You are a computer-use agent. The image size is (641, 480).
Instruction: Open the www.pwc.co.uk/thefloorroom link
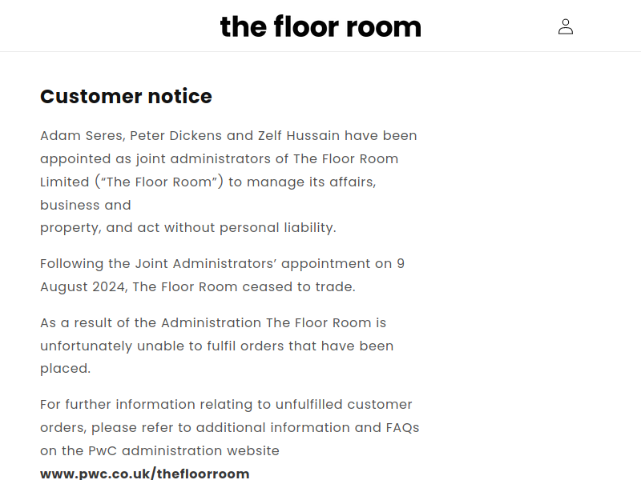(x=145, y=474)
